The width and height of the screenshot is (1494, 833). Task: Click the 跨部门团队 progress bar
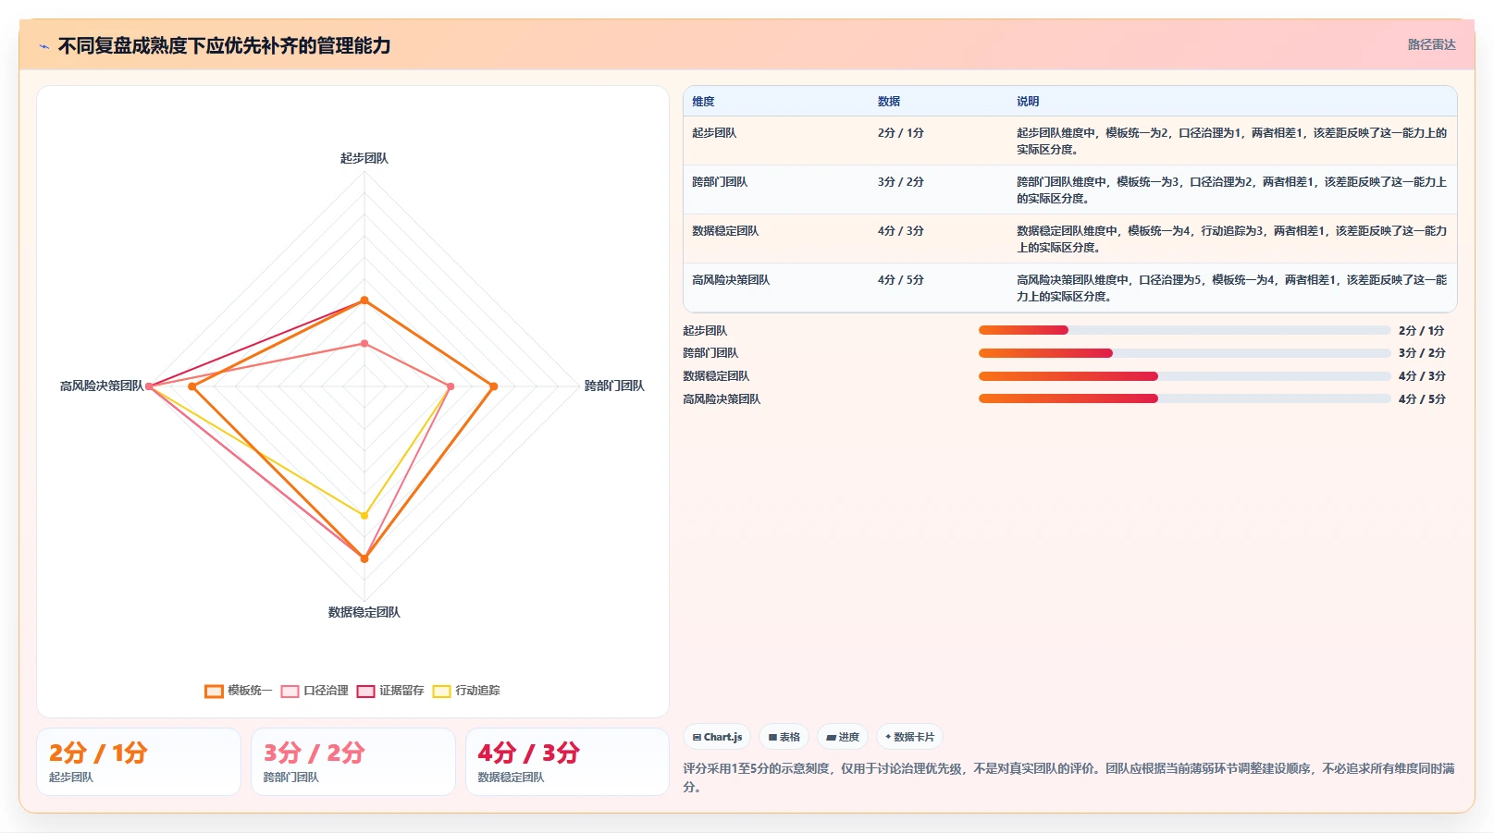1184,353
